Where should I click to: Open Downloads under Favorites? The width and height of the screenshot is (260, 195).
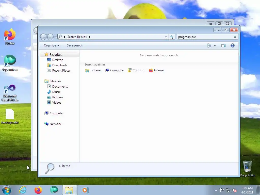coord(60,65)
